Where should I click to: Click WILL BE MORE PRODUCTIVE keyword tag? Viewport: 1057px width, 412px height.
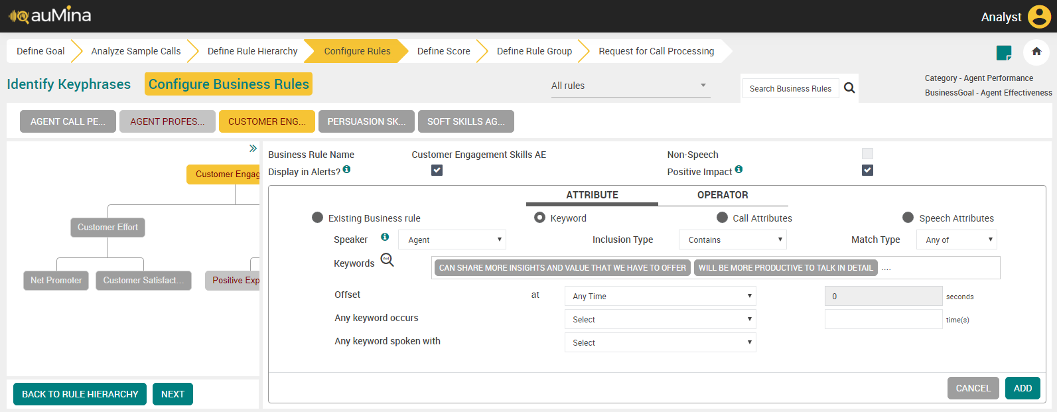pos(786,267)
